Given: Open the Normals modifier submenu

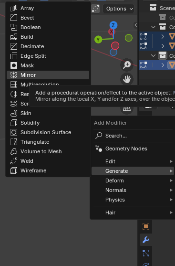Looking at the screenshot, I should tap(133, 190).
